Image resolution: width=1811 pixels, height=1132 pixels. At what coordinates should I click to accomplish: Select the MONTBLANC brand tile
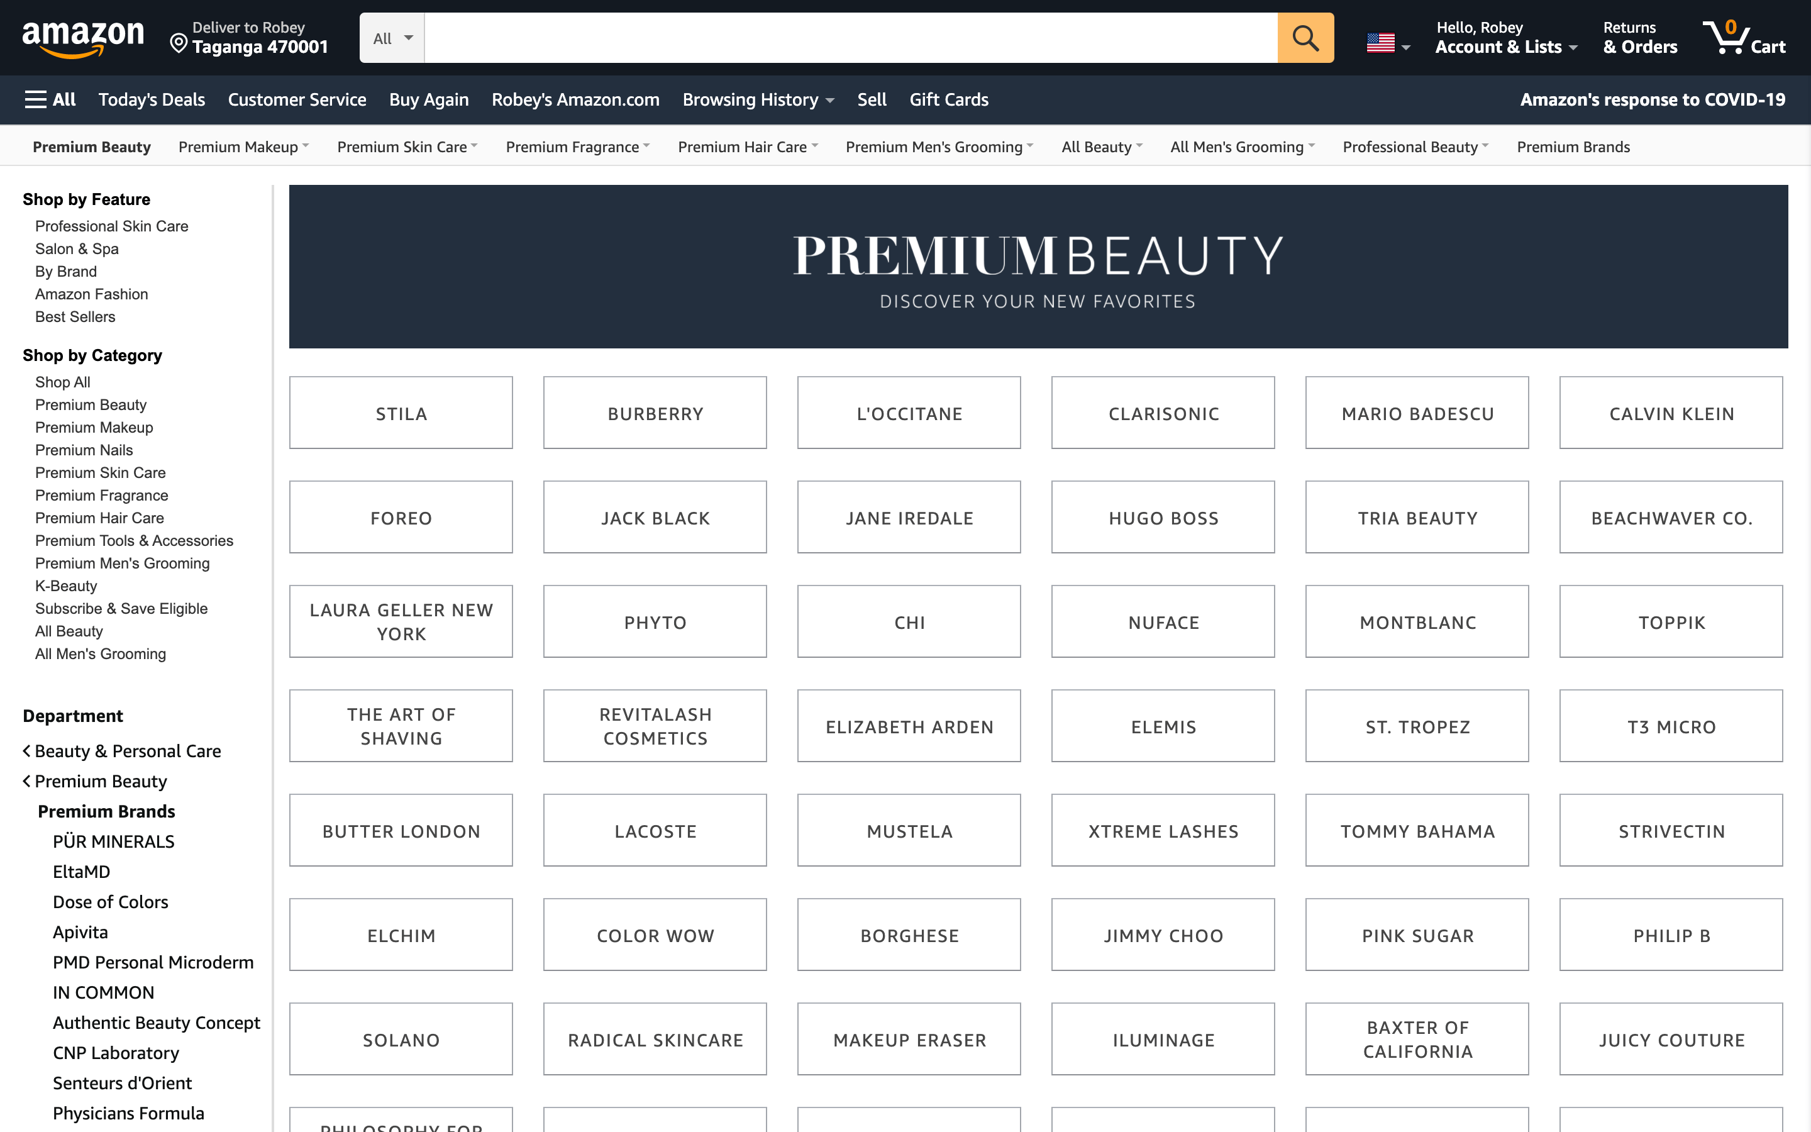(x=1417, y=621)
